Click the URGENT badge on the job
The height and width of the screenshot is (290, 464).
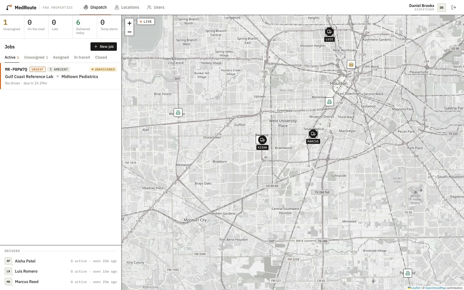37,69
